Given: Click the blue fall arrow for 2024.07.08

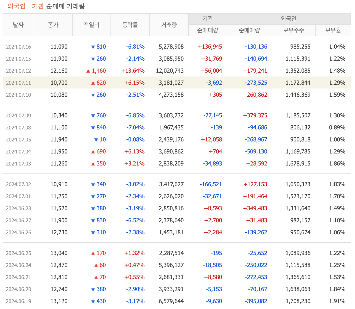Looking at the screenshot, I should point(93,127).
